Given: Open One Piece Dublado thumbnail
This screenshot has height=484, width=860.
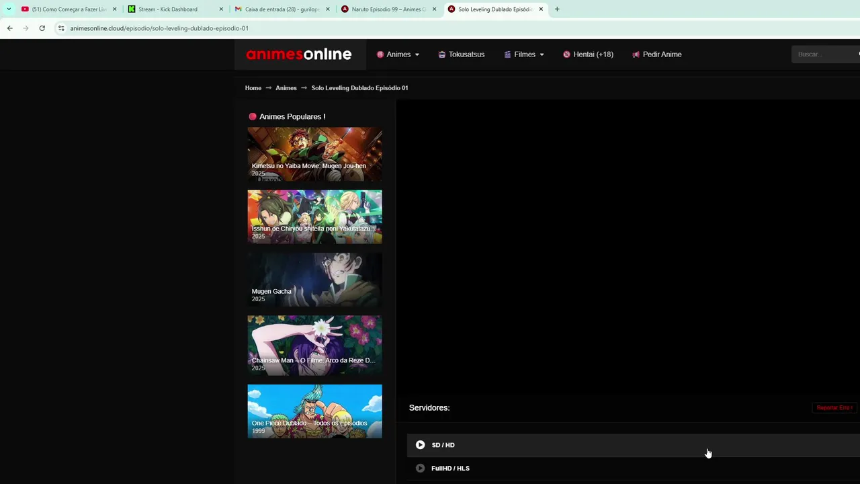Looking at the screenshot, I should point(314,411).
